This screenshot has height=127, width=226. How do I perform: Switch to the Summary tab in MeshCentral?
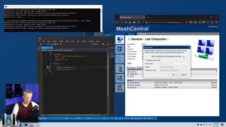coord(143,34)
